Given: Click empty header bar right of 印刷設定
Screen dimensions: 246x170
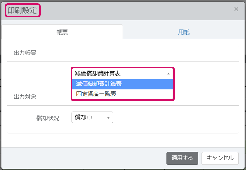Looking at the screenshot, I should coord(137,10).
